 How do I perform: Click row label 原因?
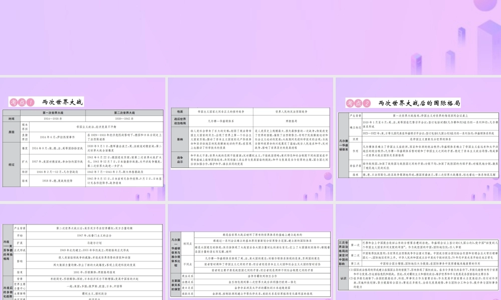[x=12, y=131]
